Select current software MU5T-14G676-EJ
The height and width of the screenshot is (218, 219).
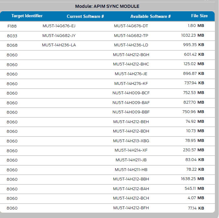tap(59, 26)
